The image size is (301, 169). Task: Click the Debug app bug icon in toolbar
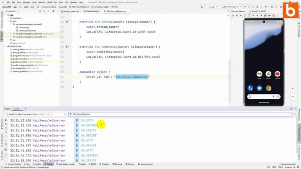(257, 7)
